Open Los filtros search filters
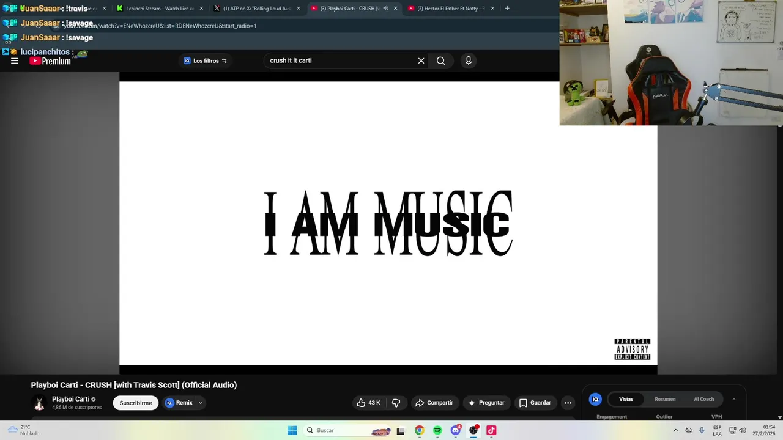The image size is (783, 440). pos(205,61)
